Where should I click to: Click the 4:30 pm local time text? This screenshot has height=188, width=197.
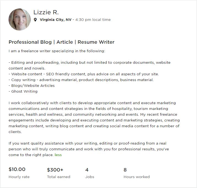[x=93, y=20]
